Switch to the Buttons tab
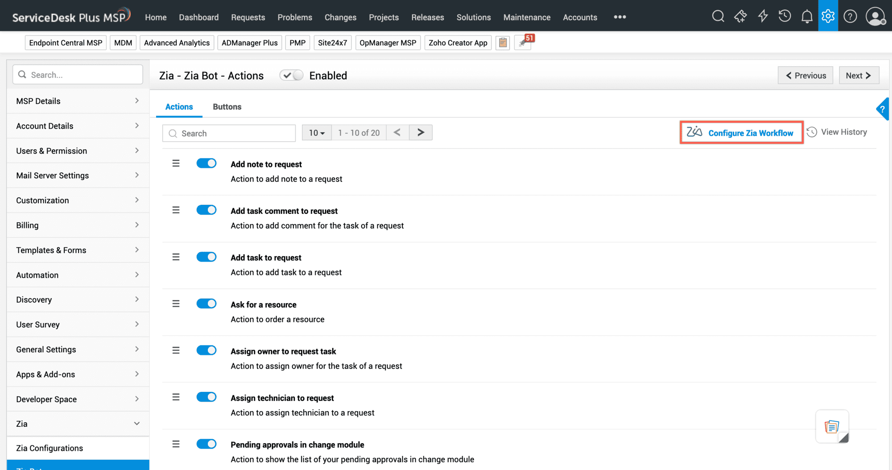The width and height of the screenshot is (892, 470). click(227, 107)
